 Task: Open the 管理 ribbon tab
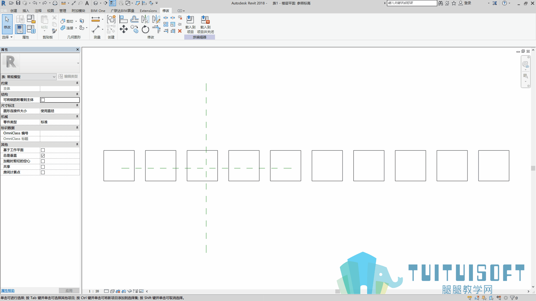(x=63, y=11)
